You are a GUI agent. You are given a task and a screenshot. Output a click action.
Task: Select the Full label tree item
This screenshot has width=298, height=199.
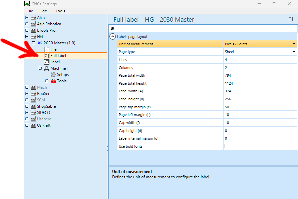click(58, 56)
